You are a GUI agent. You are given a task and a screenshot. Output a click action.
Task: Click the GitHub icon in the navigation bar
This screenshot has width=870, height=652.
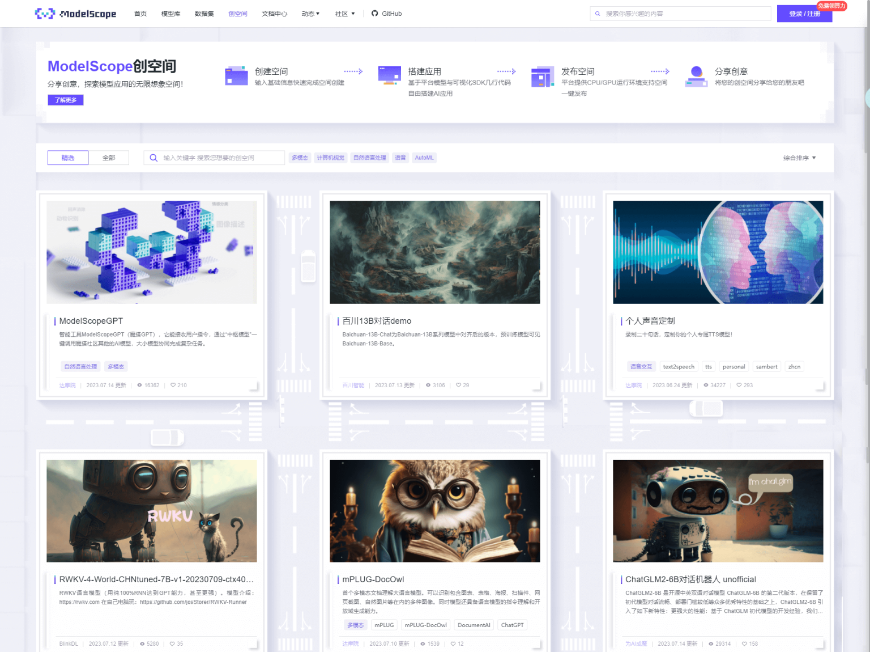pyautogui.click(x=374, y=13)
